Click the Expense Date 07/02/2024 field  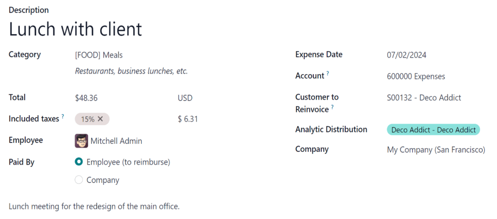pos(406,55)
